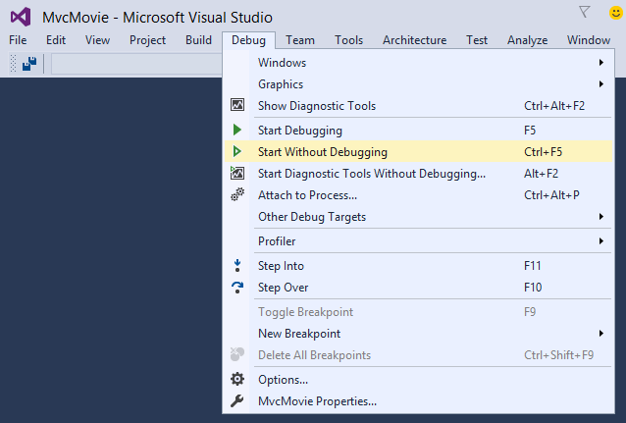Screen dimensions: 626x423
Task: Open the Other Debug Targets submenu
Action: click(418, 217)
